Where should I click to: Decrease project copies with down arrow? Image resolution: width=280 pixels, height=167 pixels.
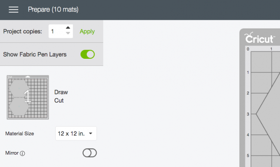pyautogui.click(x=68, y=33)
